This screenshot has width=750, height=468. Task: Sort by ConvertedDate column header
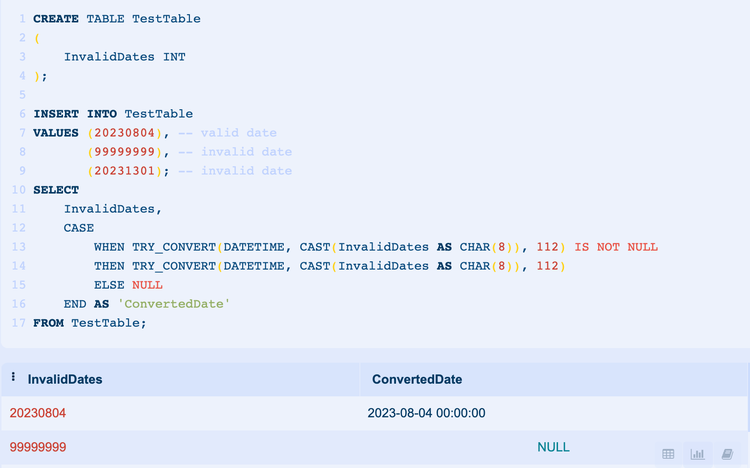[417, 379]
